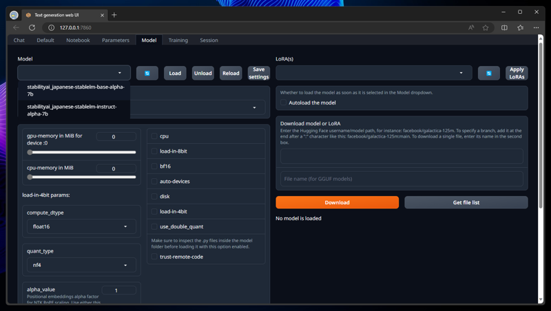
Task: Click File name for GGUF models field
Action: [x=402, y=179]
